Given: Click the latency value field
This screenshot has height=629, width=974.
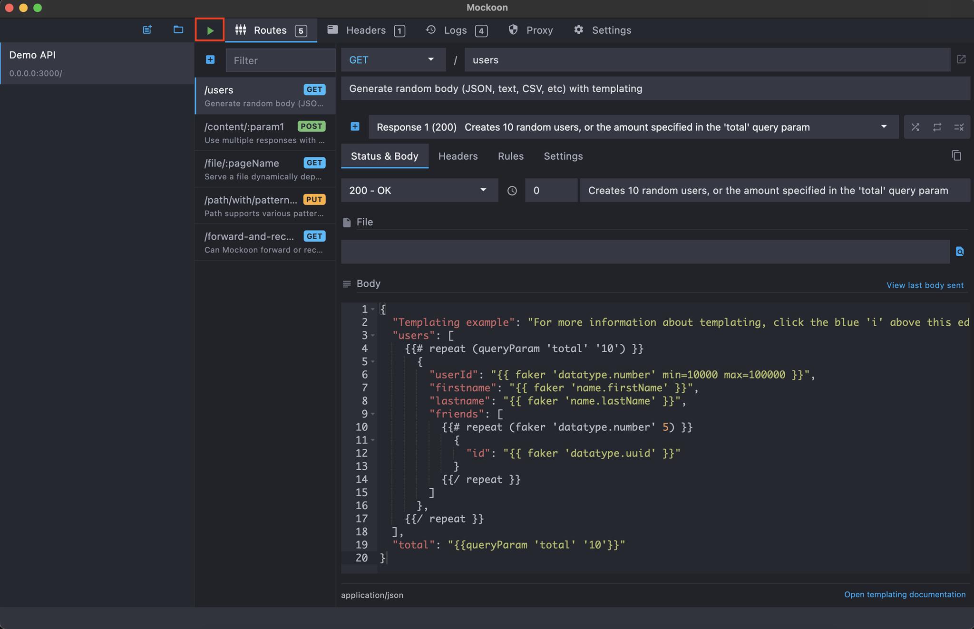Looking at the screenshot, I should pos(551,190).
